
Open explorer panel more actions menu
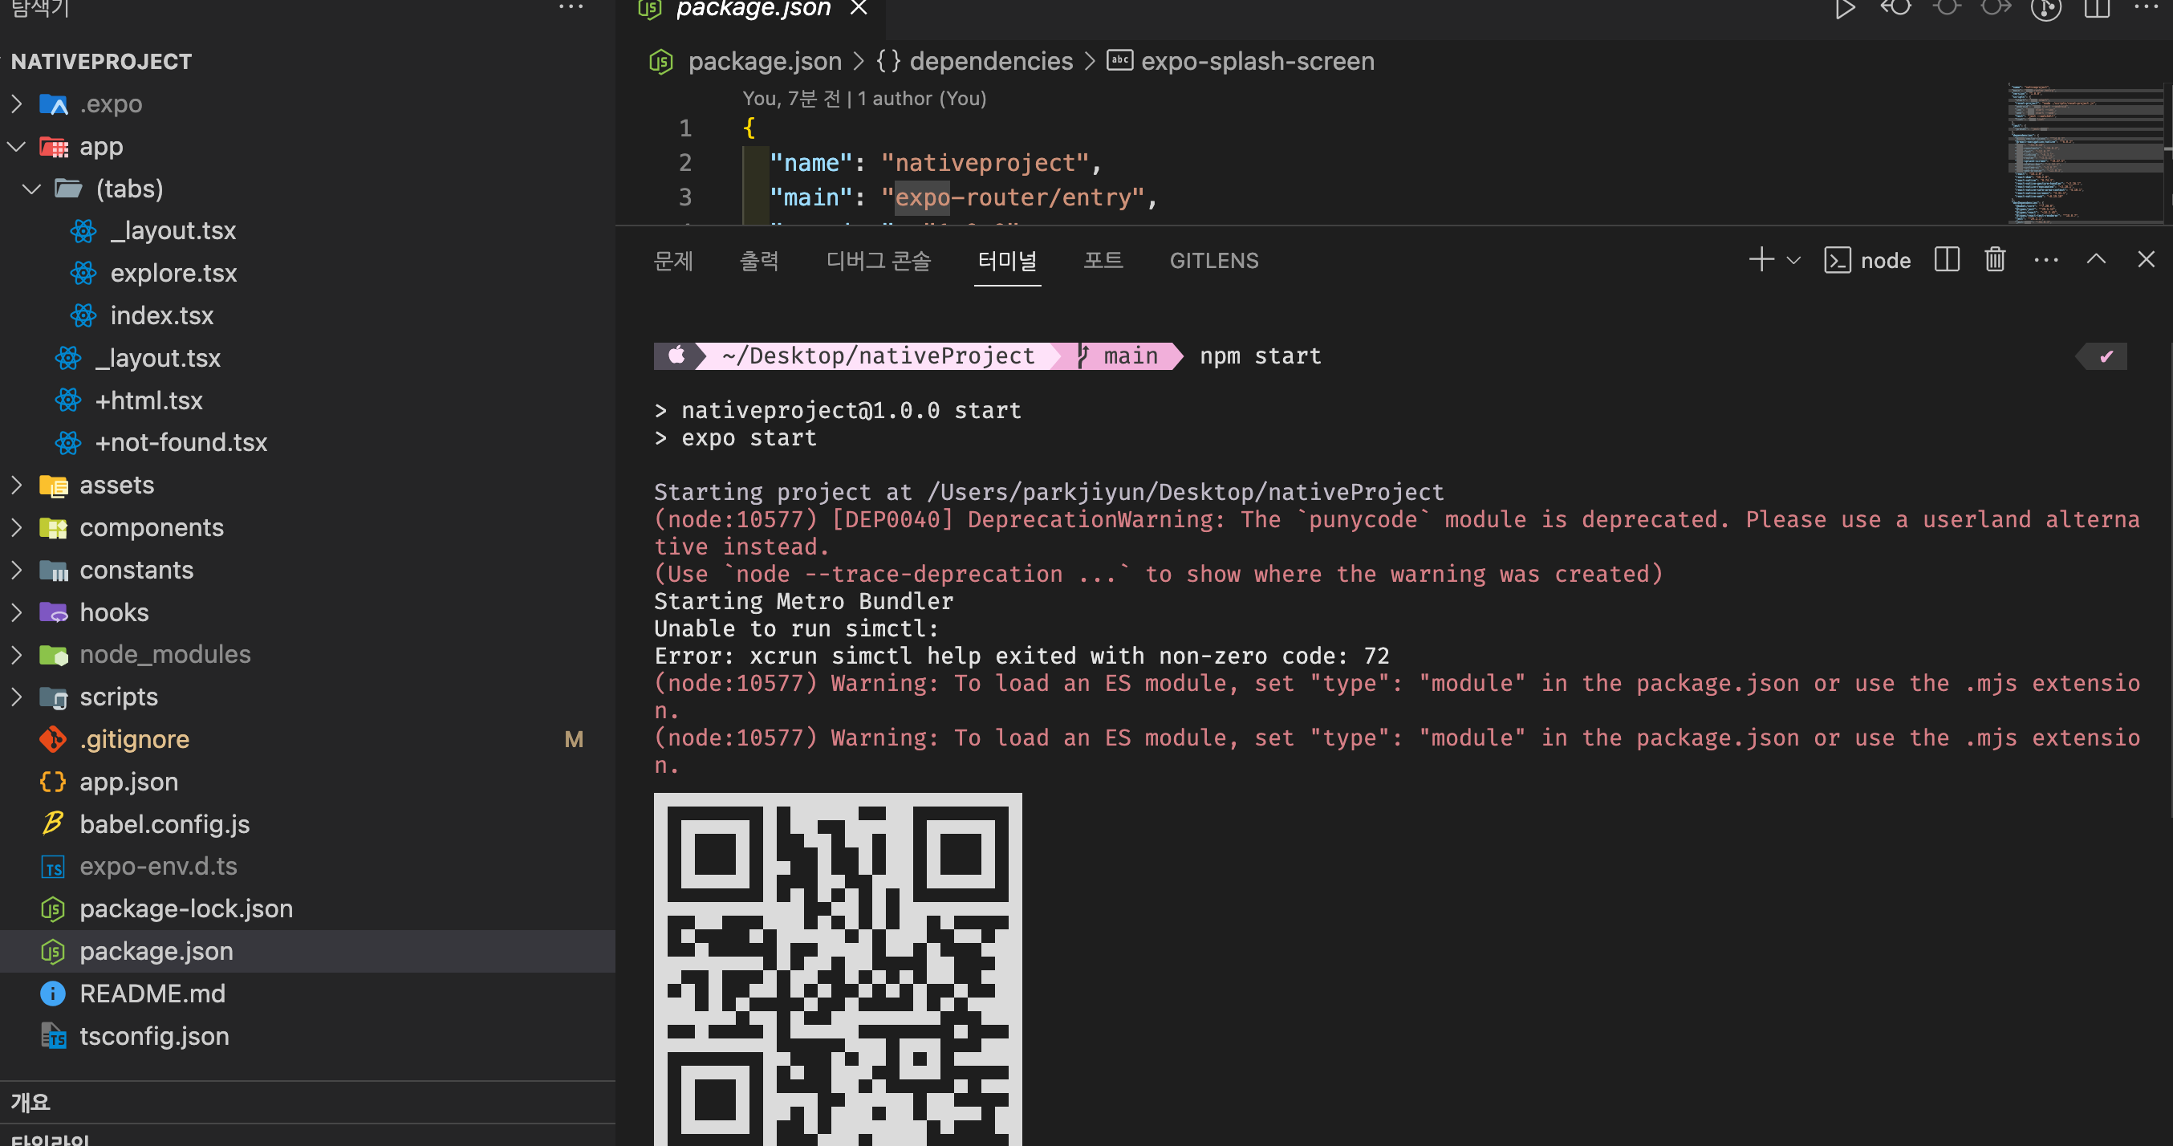click(571, 7)
